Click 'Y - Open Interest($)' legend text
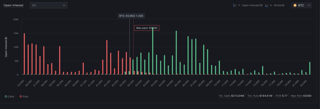 coord(250,5)
